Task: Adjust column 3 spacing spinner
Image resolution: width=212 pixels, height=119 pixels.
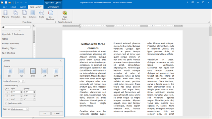Action: click(x=34, y=99)
